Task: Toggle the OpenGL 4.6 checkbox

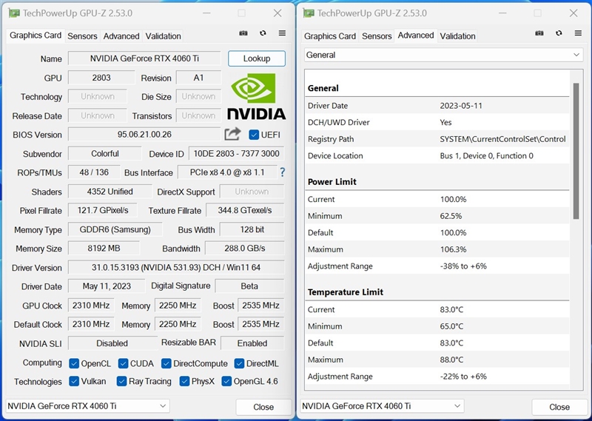Action: [226, 381]
